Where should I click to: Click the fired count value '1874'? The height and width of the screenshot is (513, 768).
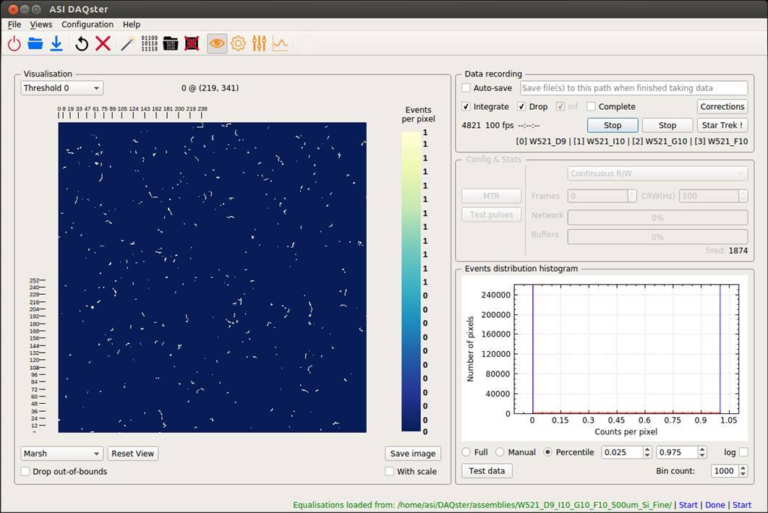(x=738, y=251)
